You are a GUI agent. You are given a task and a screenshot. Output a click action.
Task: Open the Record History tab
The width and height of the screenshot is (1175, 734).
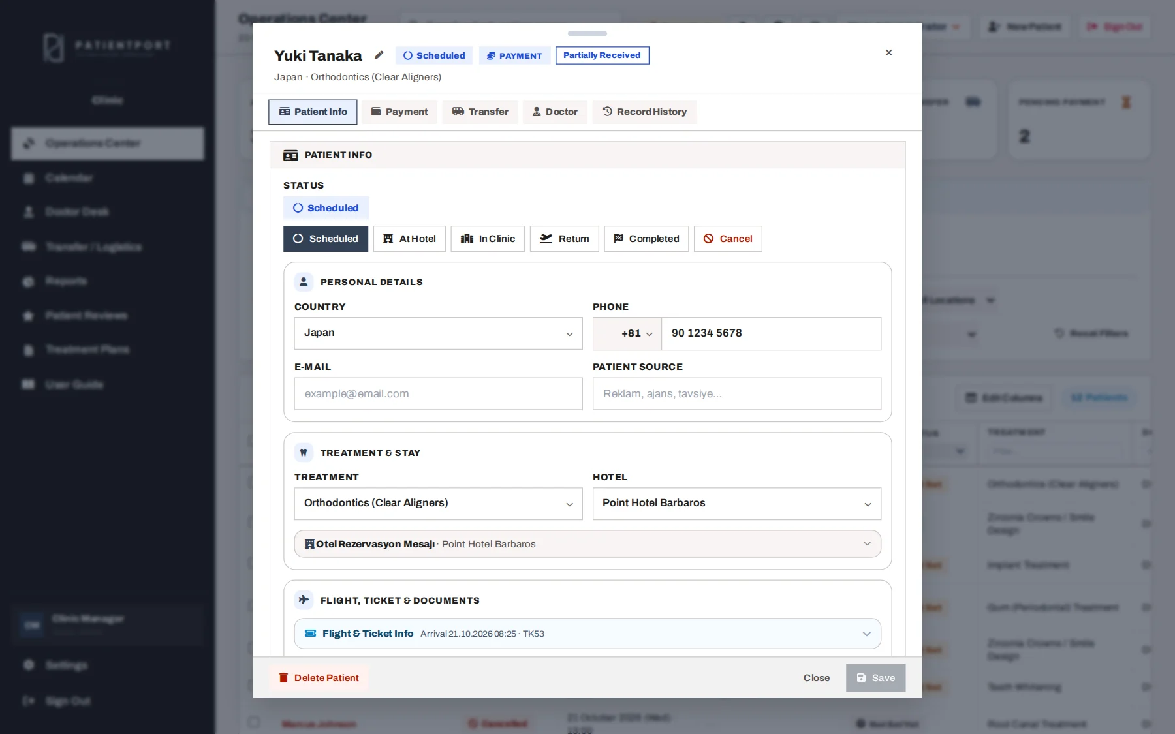[644, 112]
